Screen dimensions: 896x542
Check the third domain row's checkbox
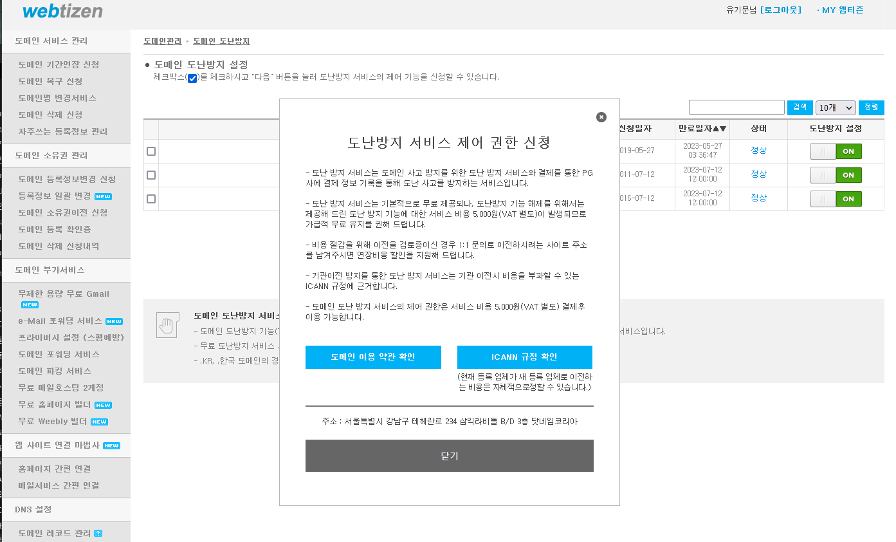[151, 199]
